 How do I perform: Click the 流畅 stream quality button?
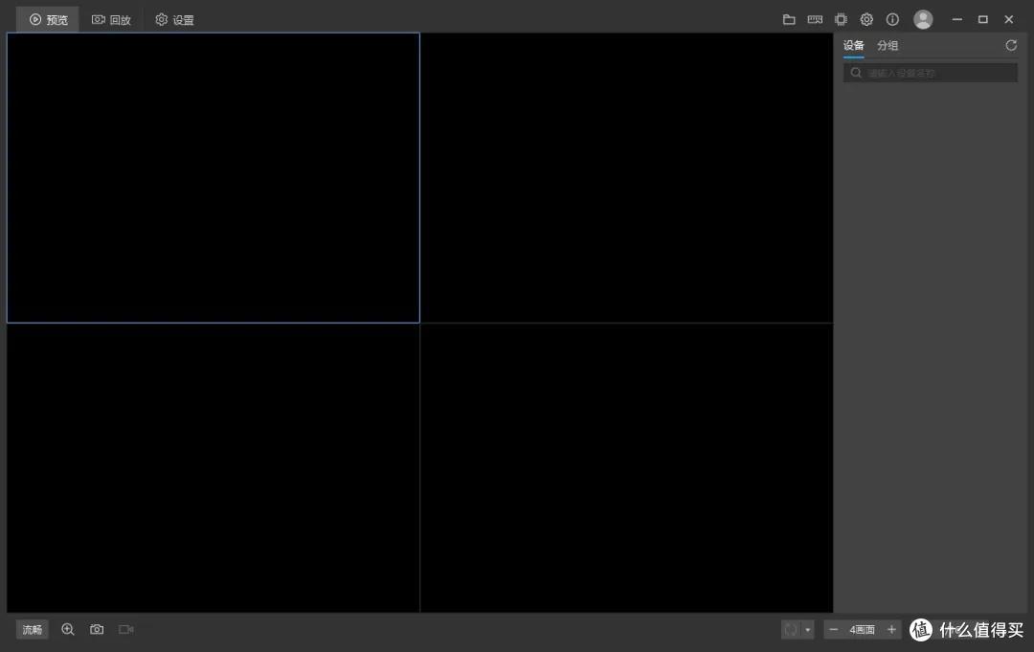tap(33, 630)
